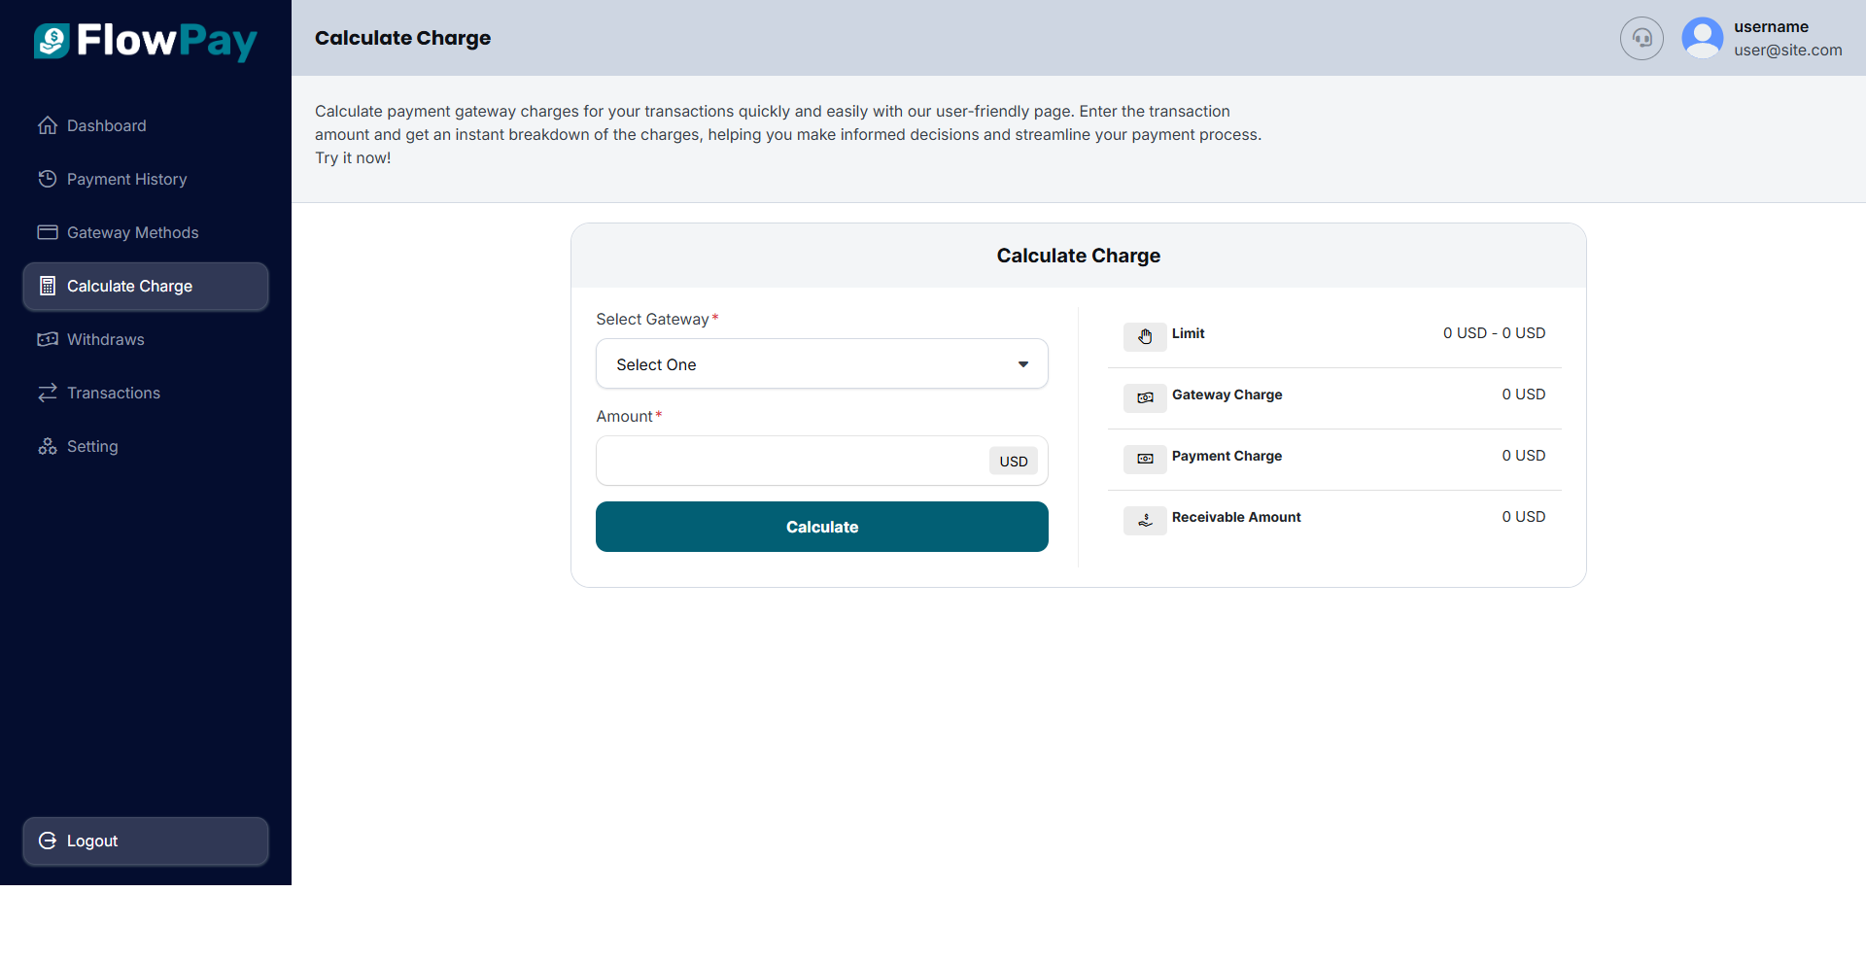The image size is (1866, 961).
Task: Go to Gateway Methods
Action: click(132, 232)
